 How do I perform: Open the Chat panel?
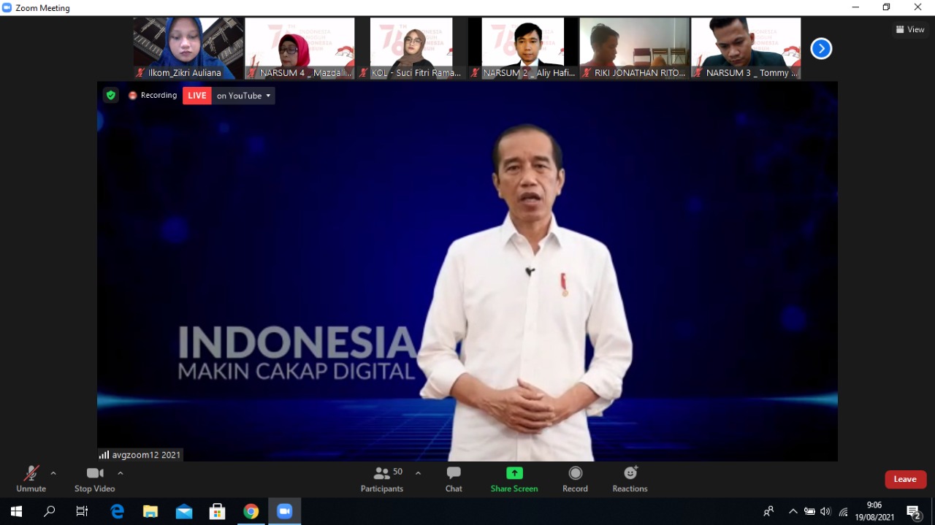[454, 478]
